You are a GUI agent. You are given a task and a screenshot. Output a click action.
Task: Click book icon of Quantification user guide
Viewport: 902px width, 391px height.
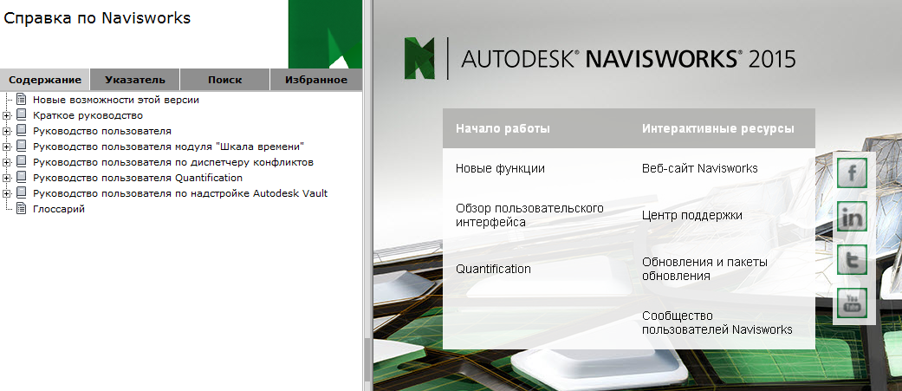click(x=22, y=177)
